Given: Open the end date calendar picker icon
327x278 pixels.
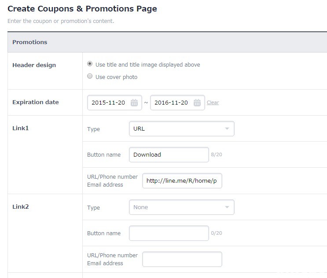Looking at the screenshot, I should 197,102.
